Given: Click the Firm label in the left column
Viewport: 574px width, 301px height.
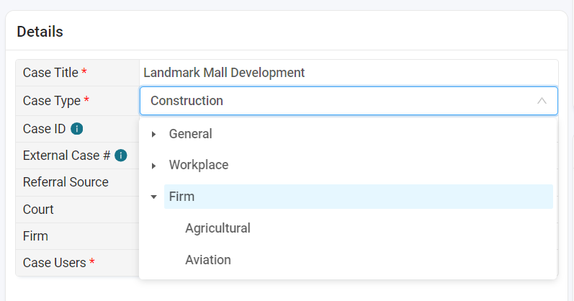Looking at the screenshot, I should tap(35, 236).
